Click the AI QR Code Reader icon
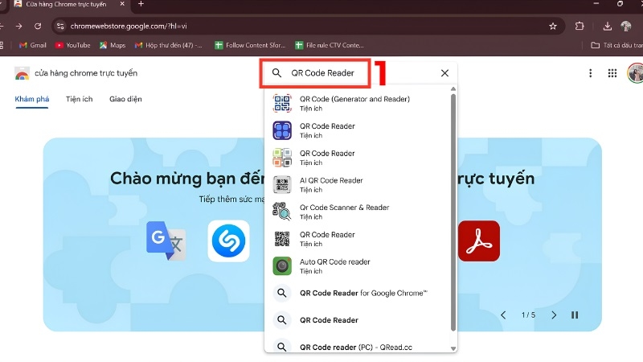The height and width of the screenshot is (362, 643). pos(282,185)
